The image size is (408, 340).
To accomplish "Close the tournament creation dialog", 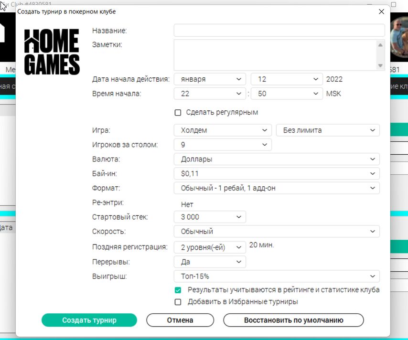I will coord(381,11).
